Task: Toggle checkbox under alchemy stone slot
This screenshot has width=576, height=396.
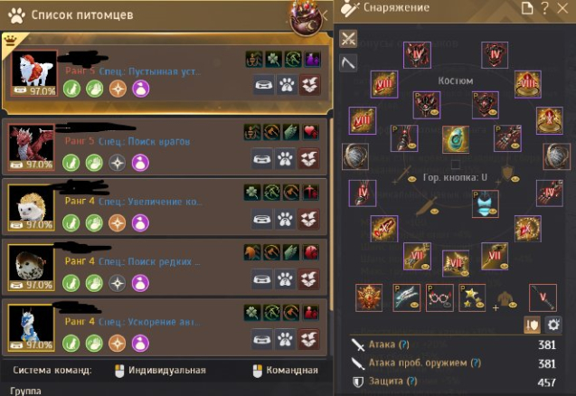Action: (x=456, y=164)
